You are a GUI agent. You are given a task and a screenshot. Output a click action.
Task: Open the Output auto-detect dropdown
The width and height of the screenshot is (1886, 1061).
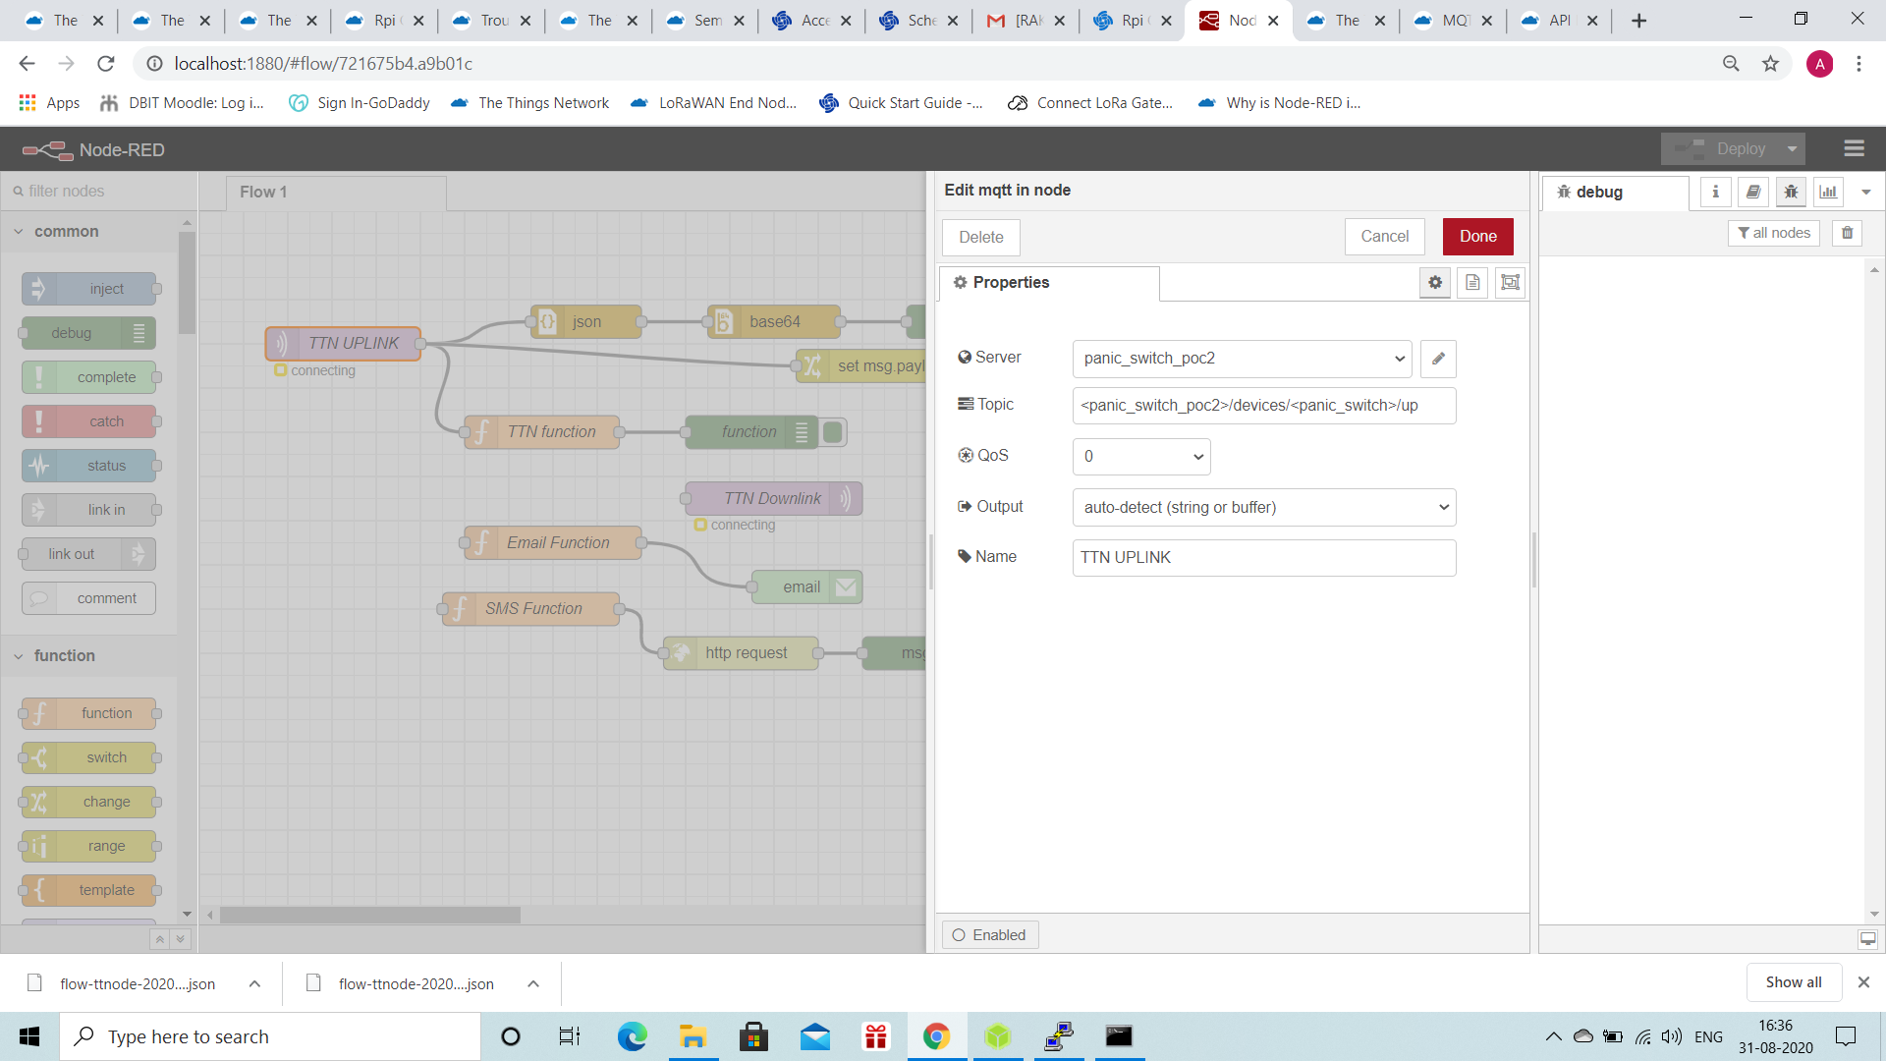[1264, 508]
